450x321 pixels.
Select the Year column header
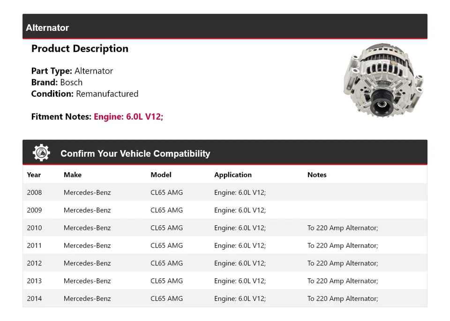(x=34, y=175)
